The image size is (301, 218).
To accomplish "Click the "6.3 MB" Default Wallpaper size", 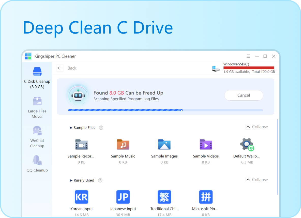I will [x=247, y=162].
